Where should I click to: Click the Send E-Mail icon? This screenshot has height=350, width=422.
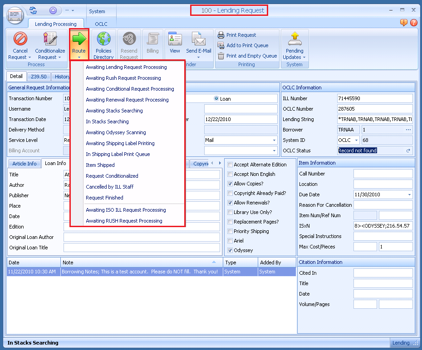(x=198, y=39)
